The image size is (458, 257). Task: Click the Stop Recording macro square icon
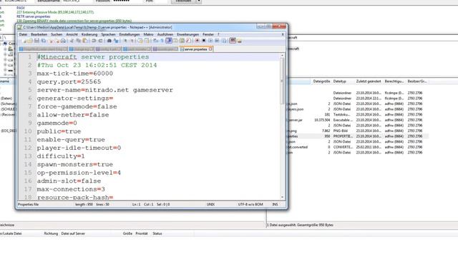tap(203, 41)
